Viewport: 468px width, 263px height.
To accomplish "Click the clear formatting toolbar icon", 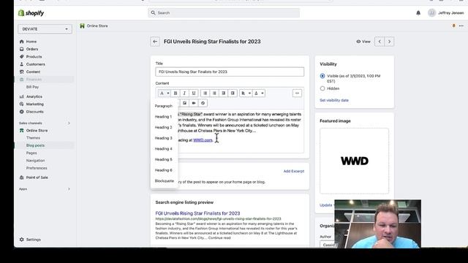I will point(203,103).
